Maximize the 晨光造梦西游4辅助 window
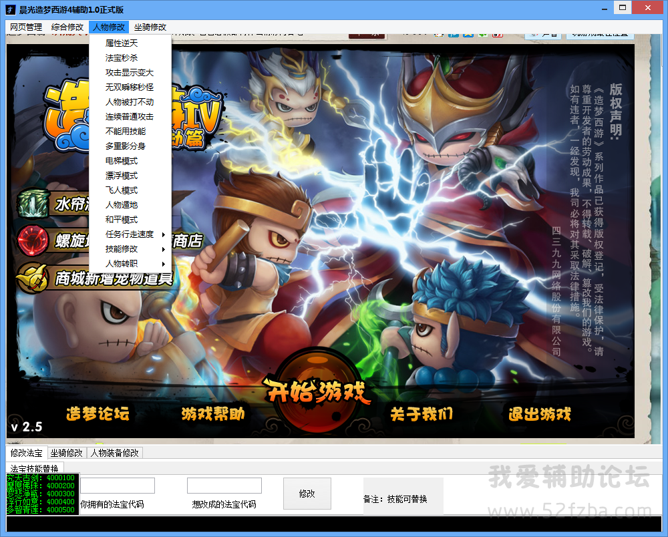The width and height of the screenshot is (668, 537). point(623,7)
